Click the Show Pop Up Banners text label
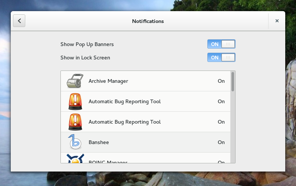 pos(87,44)
